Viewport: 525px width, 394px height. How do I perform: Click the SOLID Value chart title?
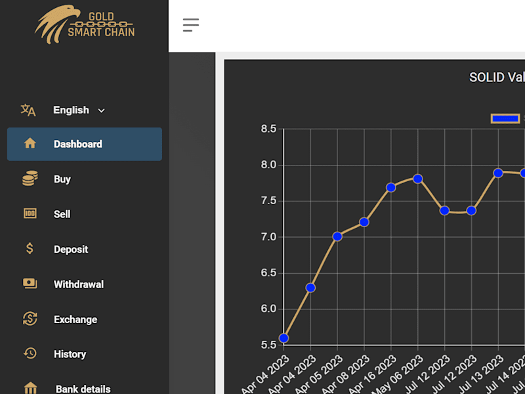point(497,77)
